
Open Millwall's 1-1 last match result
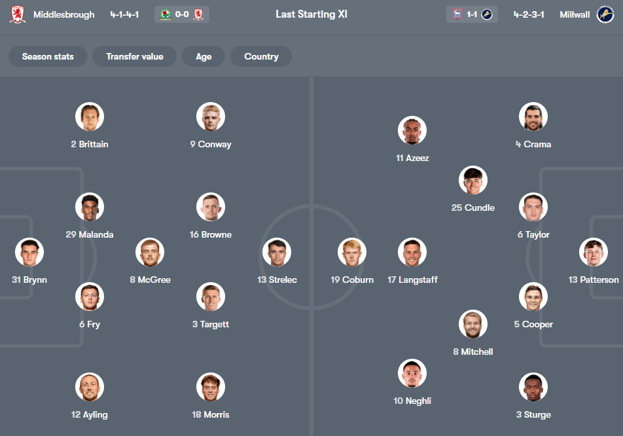pos(471,14)
